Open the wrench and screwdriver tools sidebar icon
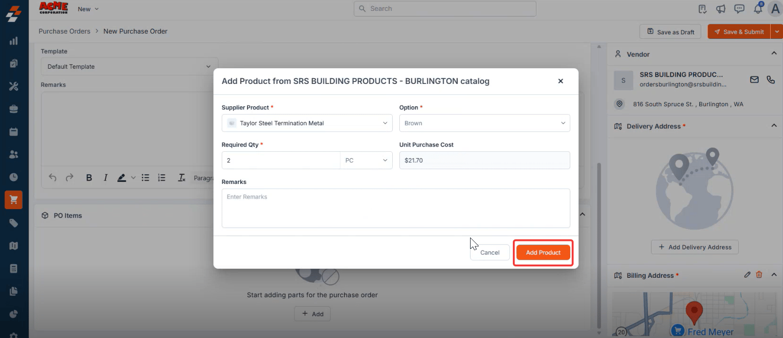This screenshot has width=783, height=338. (14, 86)
